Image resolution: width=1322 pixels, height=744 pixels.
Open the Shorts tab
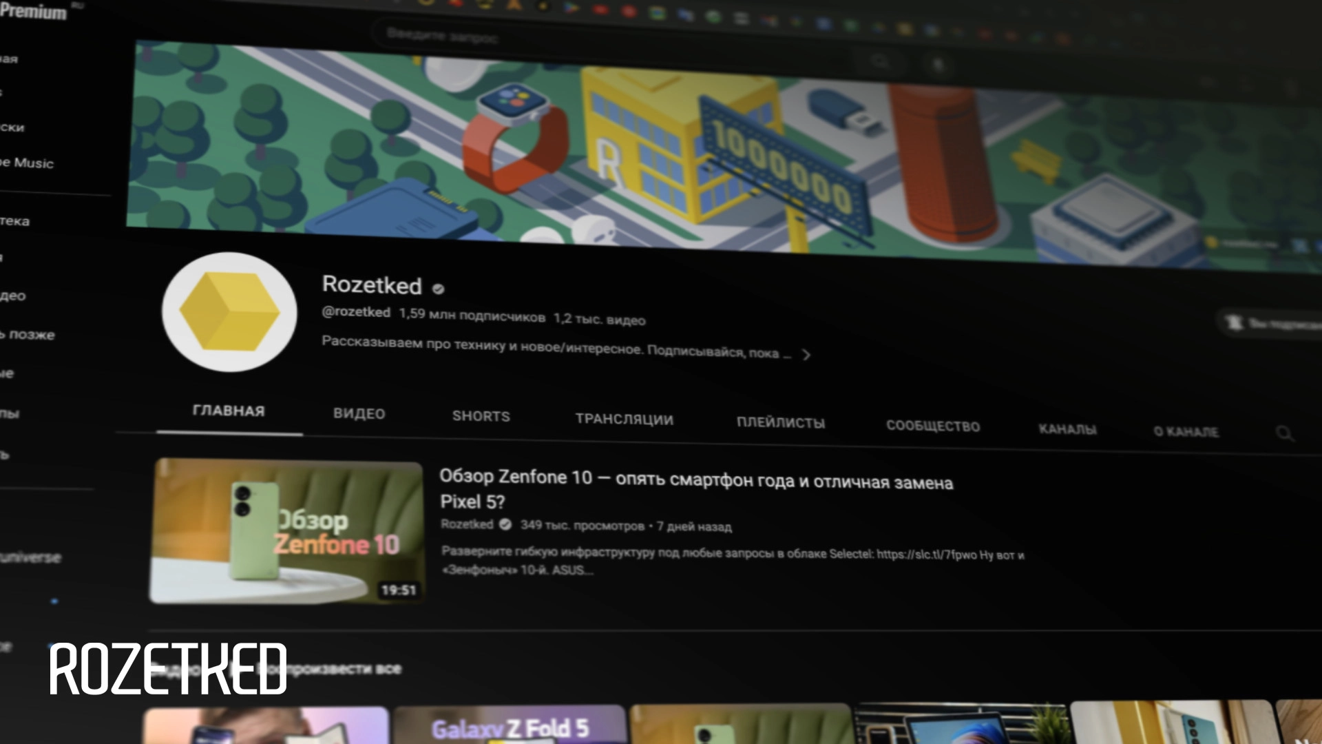481,416
